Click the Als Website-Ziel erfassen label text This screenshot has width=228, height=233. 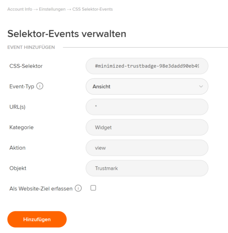41,189
